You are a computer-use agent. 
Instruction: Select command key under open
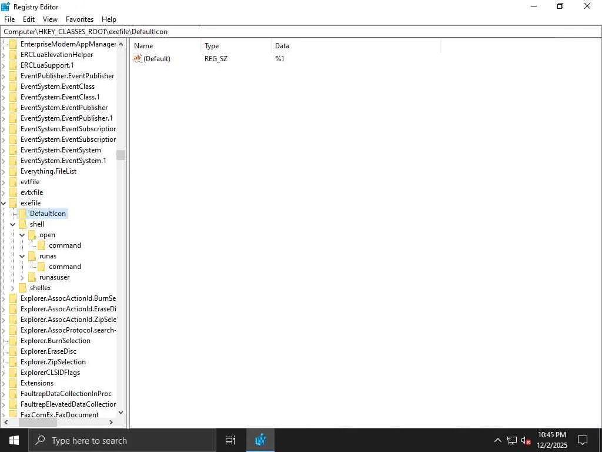(x=65, y=245)
